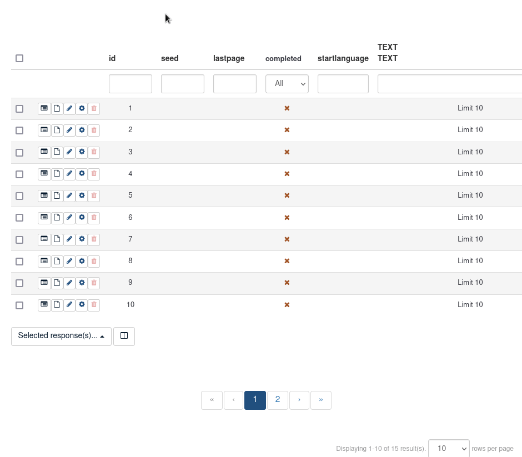Jump to the last page arrow
Image resolution: width=522 pixels, height=457 pixels.
point(321,400)
